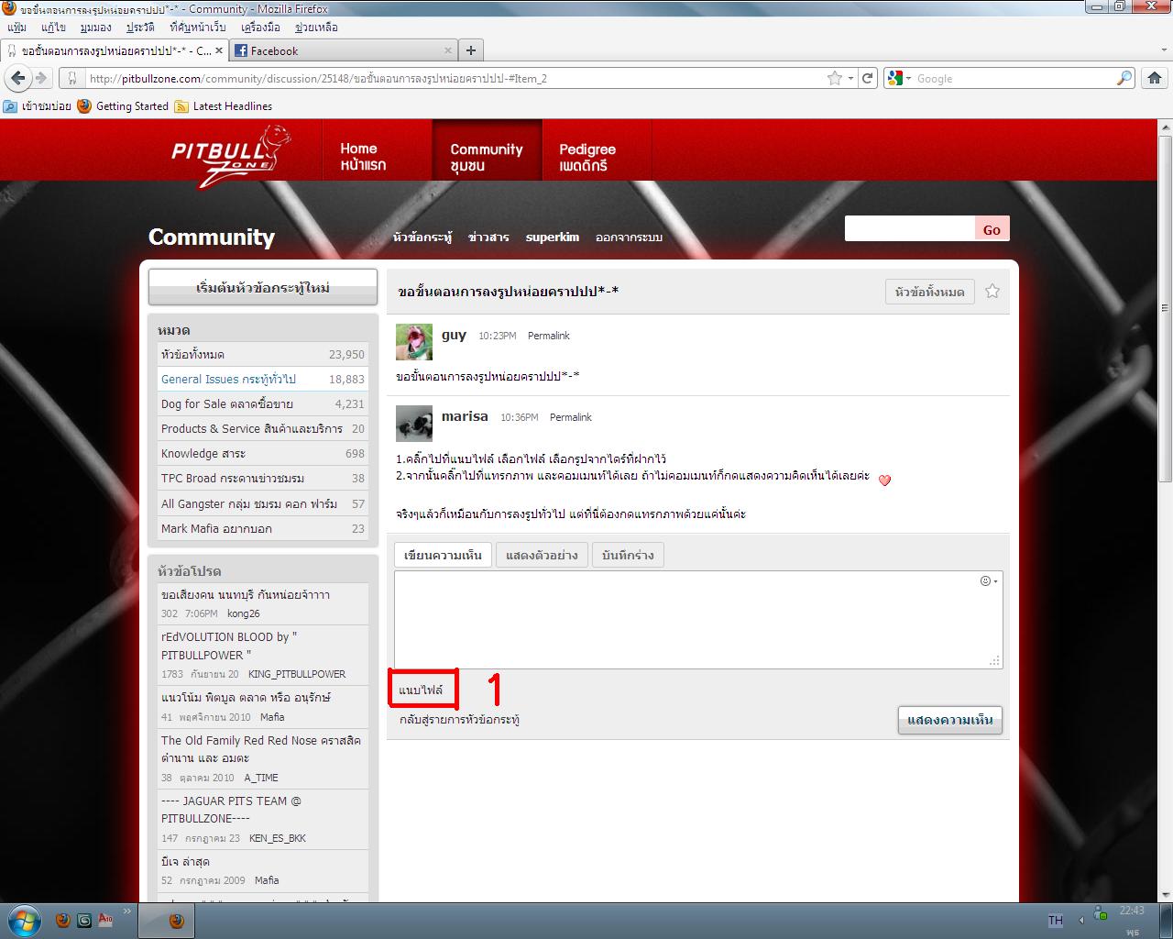The image size is (1173, 939).
Task: Switch to the แสดงตัวอย่าง preview tab
Action: pyautogui.click(x=542, y=555)
